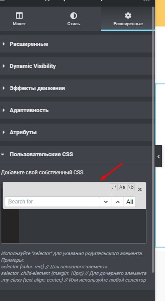165x301 pixels.
Task: Collapse the editor panel side arrow
Action: 158,156
